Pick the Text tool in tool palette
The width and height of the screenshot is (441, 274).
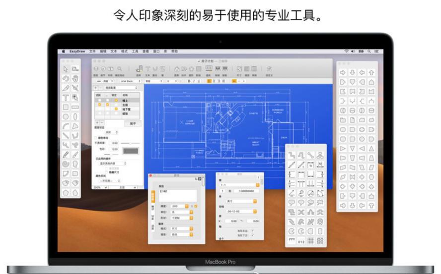pos(66,98)
